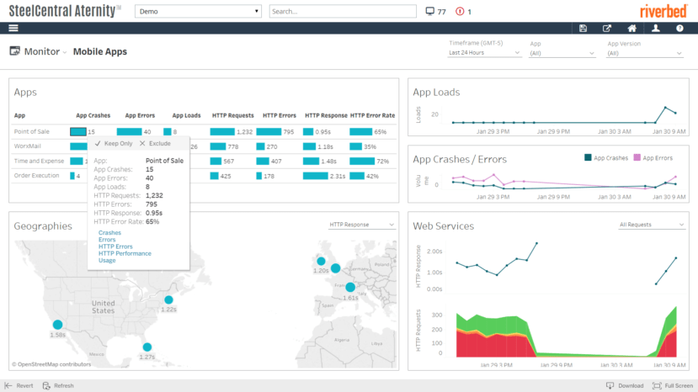
Task: Click map marker labeled 1.27s
Action: click(x=147, y=347)
